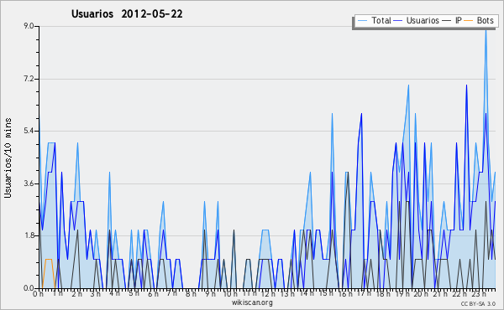The image size is (504, 310).
Task: Click the '17 h' x-axis label
Action: [x=364, y=293]
